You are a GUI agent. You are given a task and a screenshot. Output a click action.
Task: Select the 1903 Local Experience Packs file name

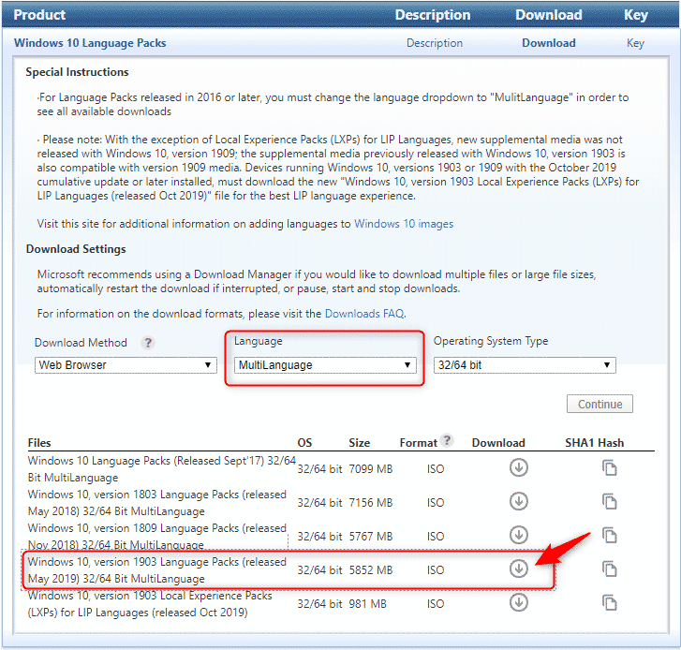point(150,604)
